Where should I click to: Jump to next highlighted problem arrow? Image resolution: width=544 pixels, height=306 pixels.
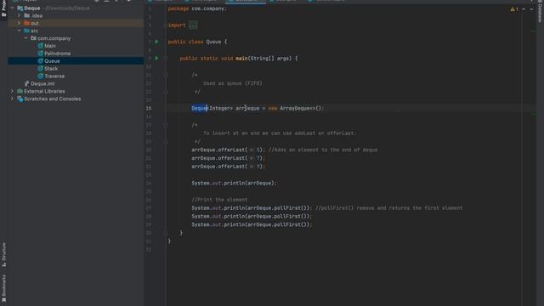pyautogui.click(x=531, y=9)
